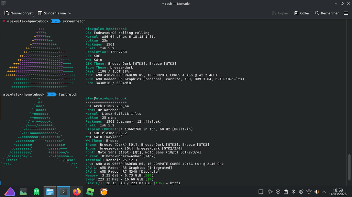Open the Konsole window menu icon at title bar left

pyautogui.click(x=3, y=3)
